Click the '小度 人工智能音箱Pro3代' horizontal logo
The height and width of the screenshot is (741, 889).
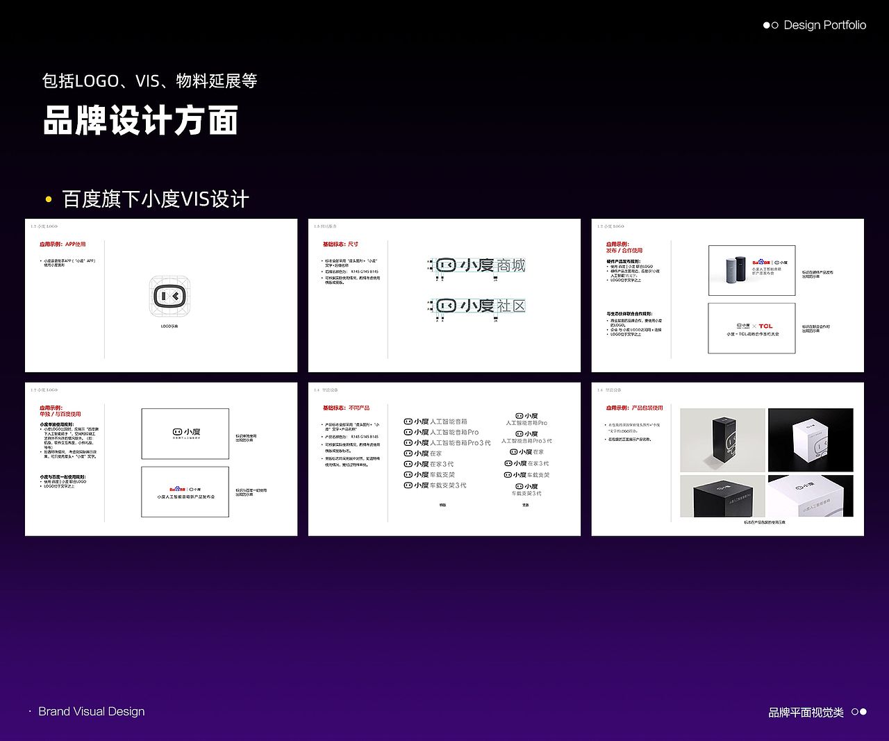click(447, 442)
